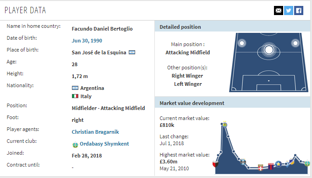Click the email share icon

[279, 10]
